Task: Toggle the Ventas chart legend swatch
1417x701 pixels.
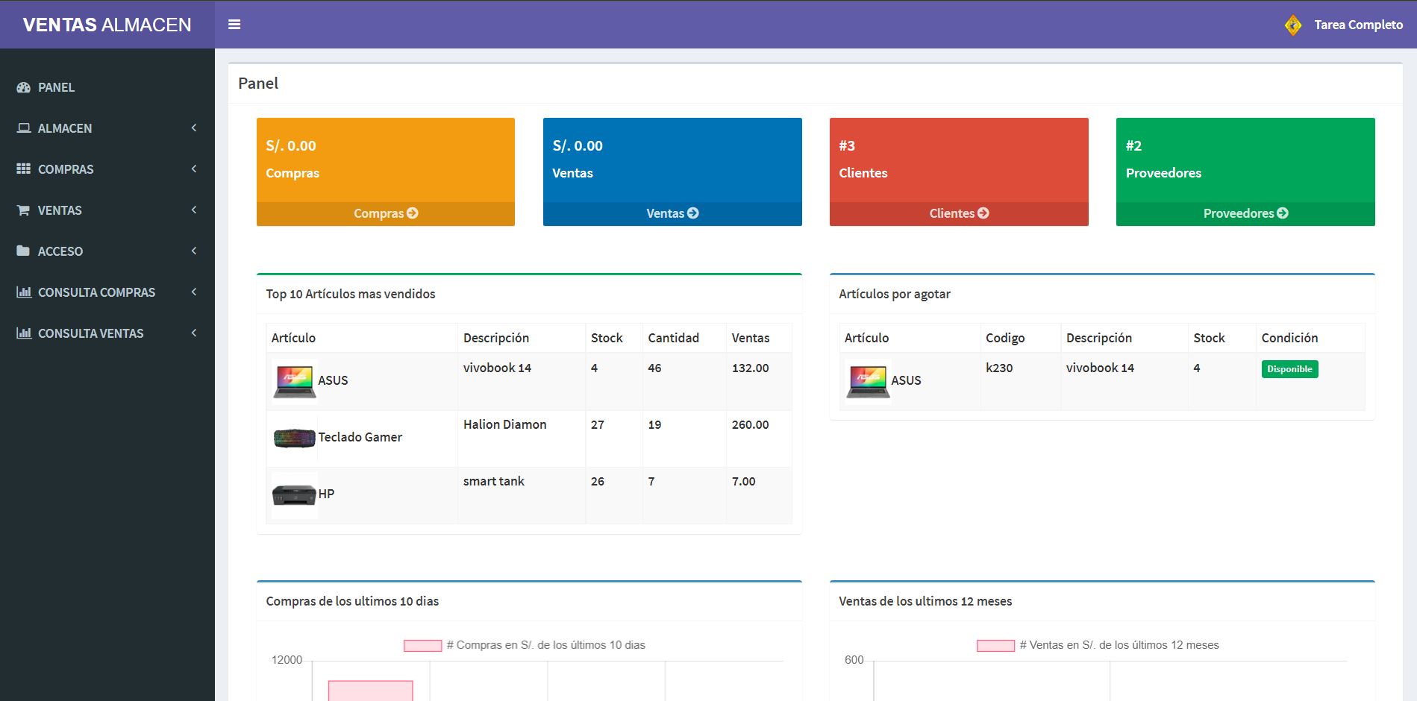Action: 996,646
